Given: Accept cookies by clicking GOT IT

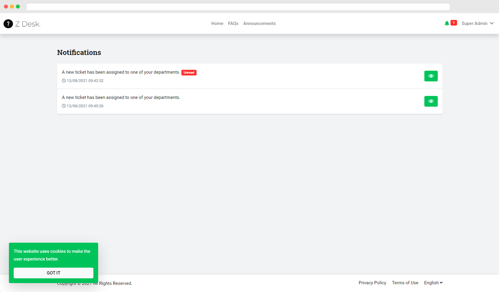Looking at the screenshot, I should [x=53, y=273].
